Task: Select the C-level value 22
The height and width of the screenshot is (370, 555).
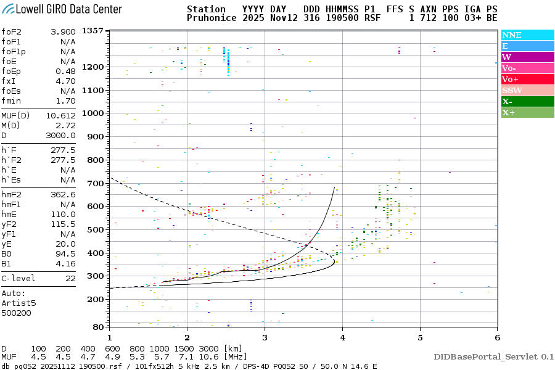Action: 70,278
